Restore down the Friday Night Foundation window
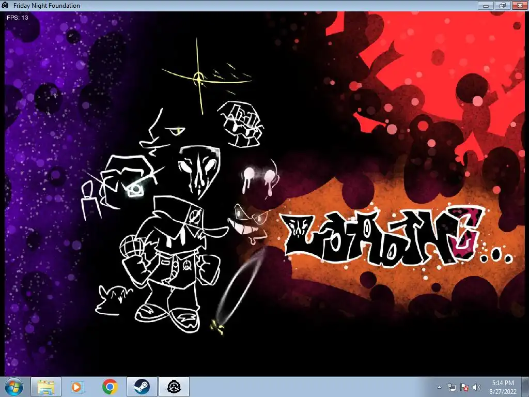 pos(503,5)
